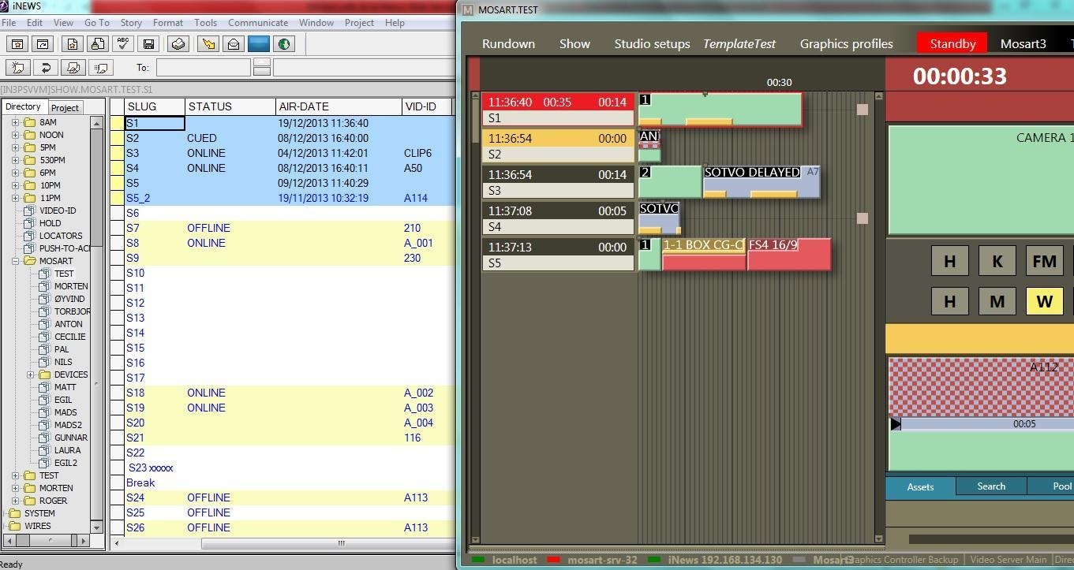Screen dimensions: 1074x570
Task: Click the spell check ABC toolbar icon
Action: (x=122, y=44)
